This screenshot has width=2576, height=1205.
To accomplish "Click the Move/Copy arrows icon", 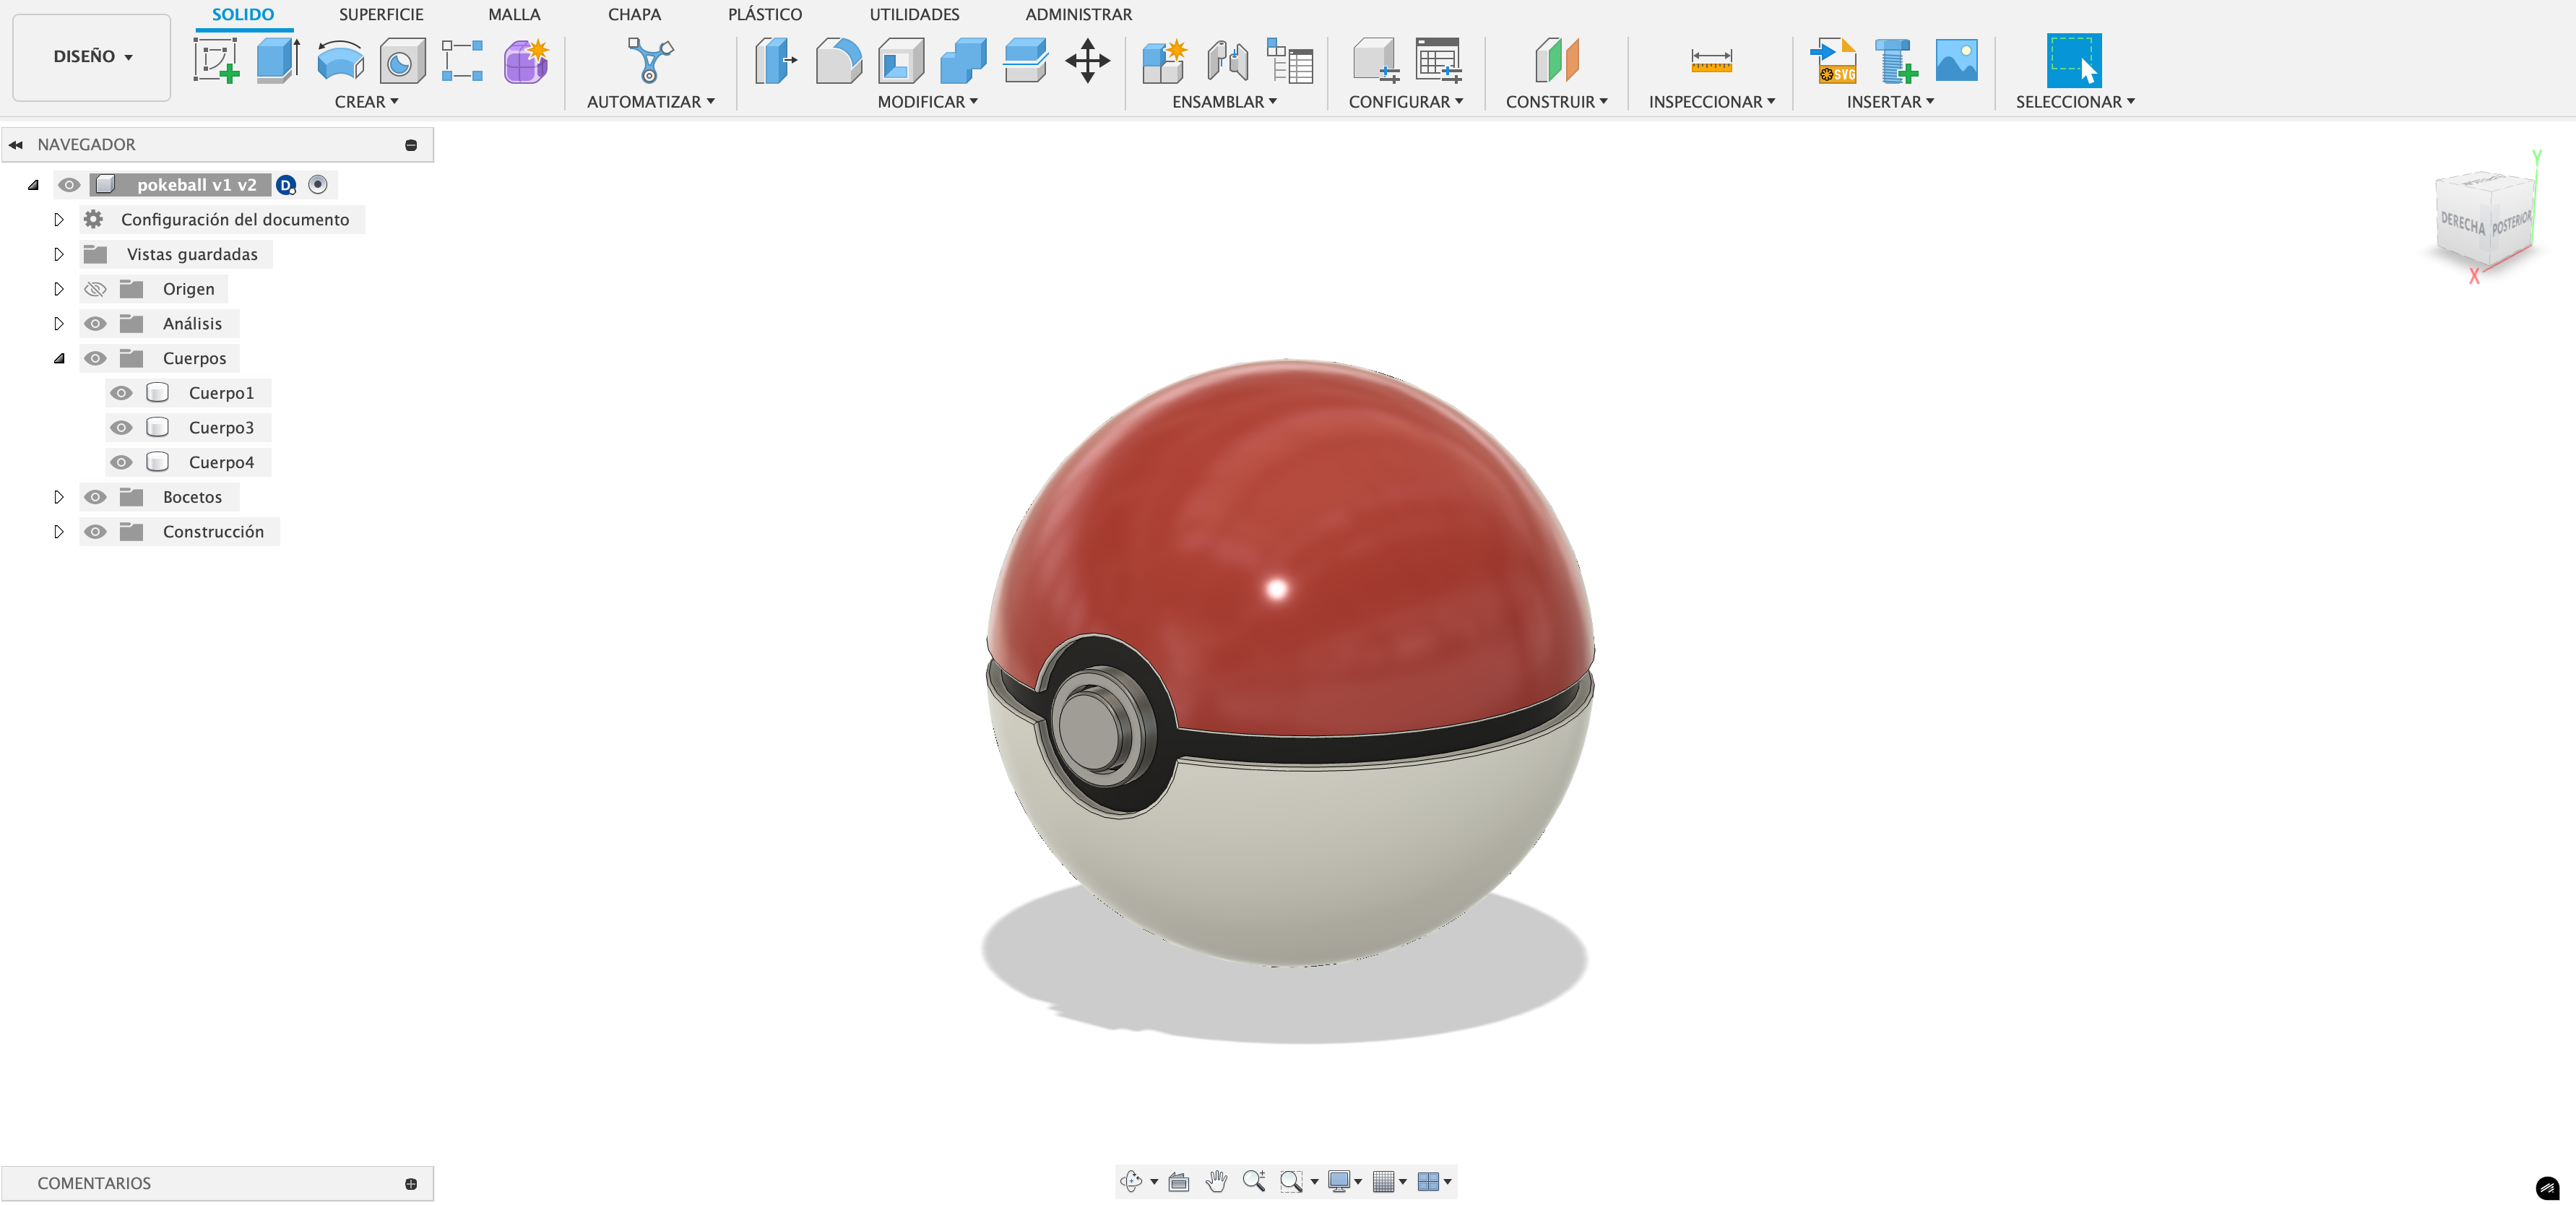I will click(x=1088, y=61).
